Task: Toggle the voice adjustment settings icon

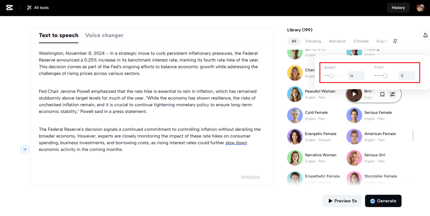Action: (x=392, y=95)
